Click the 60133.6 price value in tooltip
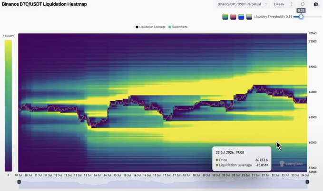 pyautogui.click(x=262, y=160)
